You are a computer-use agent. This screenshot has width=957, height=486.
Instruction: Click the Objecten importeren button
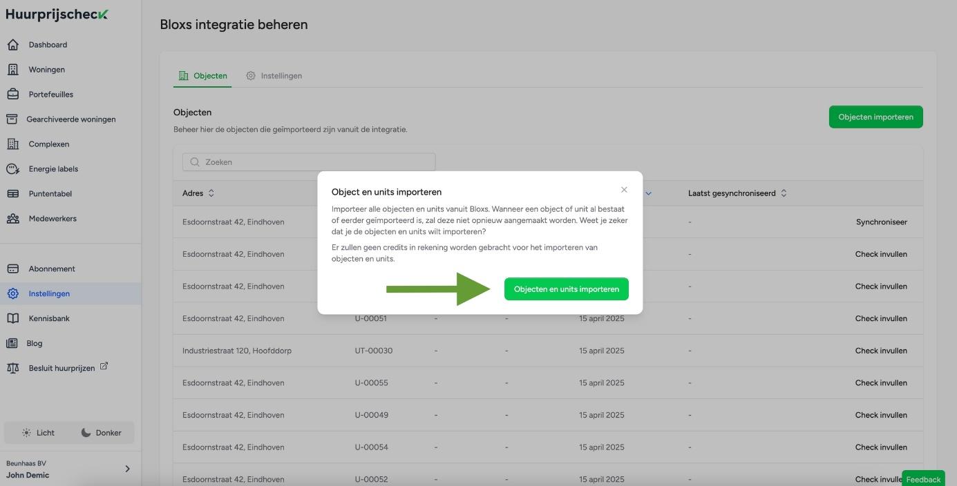click(875, 117)
